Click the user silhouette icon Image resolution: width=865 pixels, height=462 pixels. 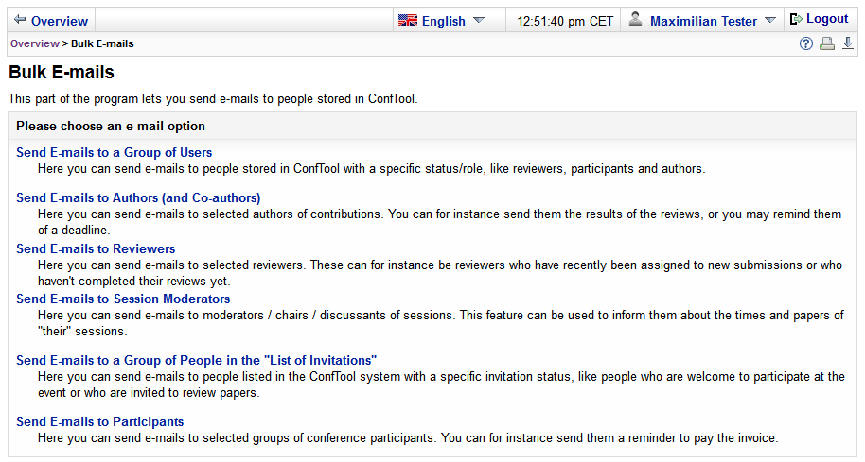pyautogui.click(x=636, y=19)
